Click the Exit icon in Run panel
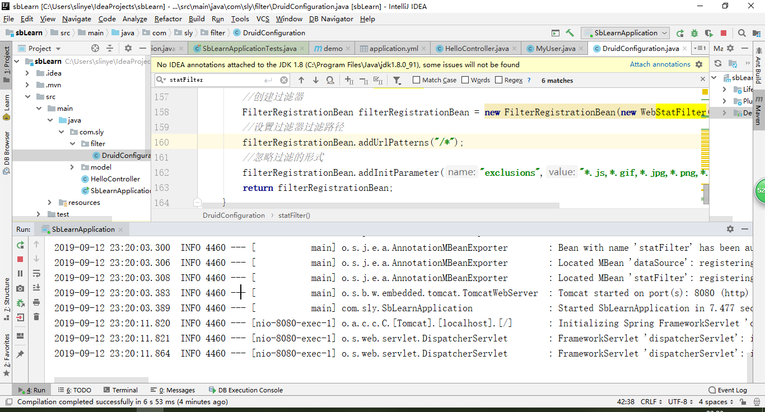765x412 pixels. (x=20, y=317)
